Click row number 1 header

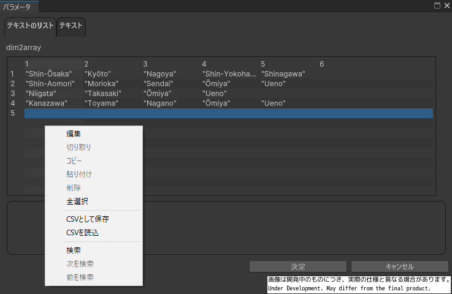click(12, 74)
